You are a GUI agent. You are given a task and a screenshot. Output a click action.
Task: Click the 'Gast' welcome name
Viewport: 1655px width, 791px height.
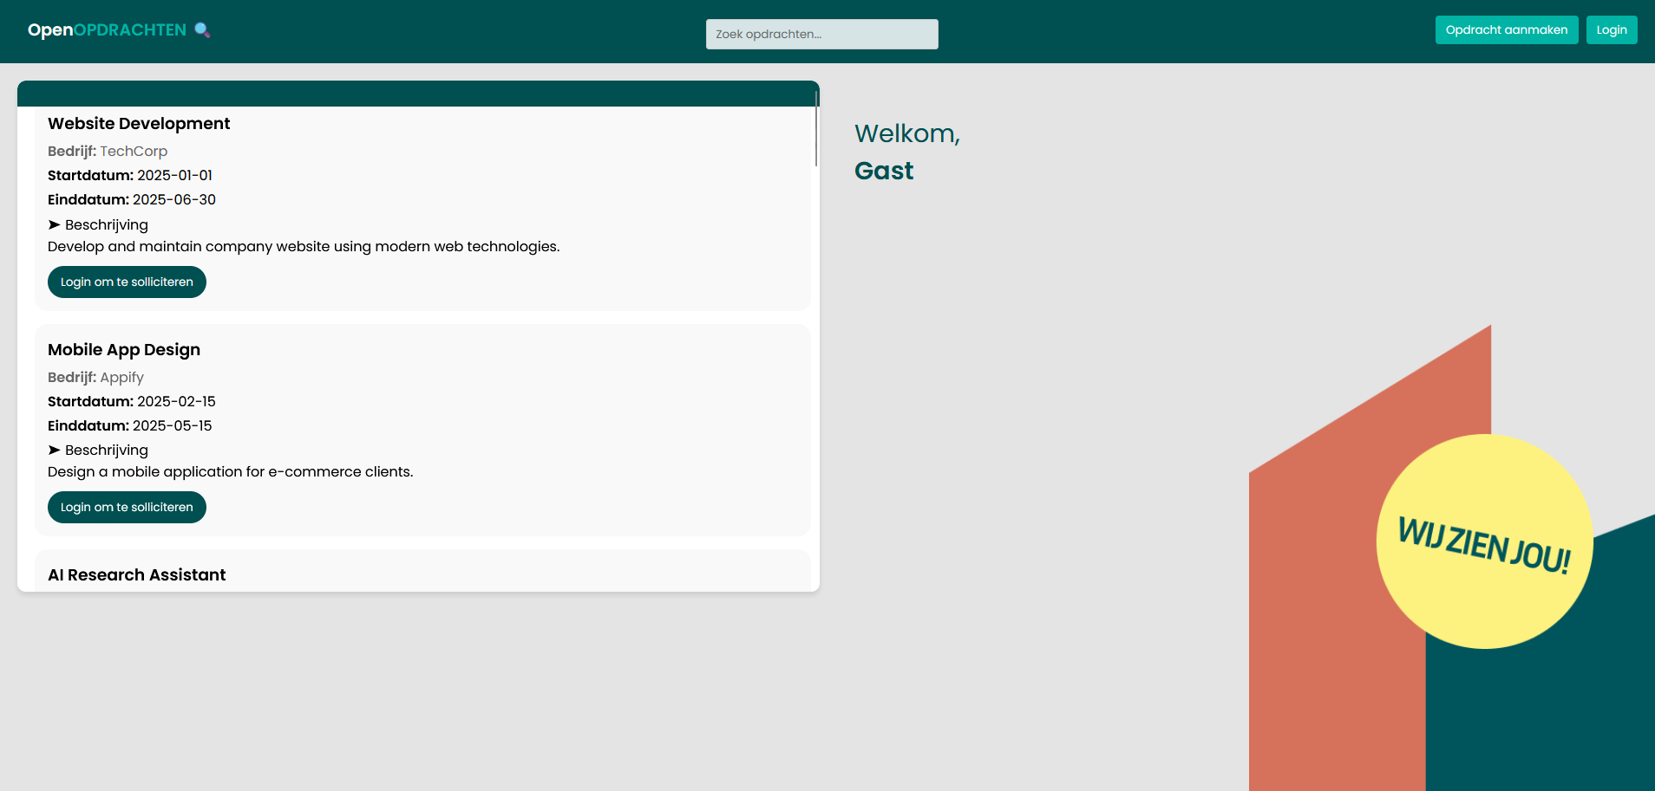[883, 170]
